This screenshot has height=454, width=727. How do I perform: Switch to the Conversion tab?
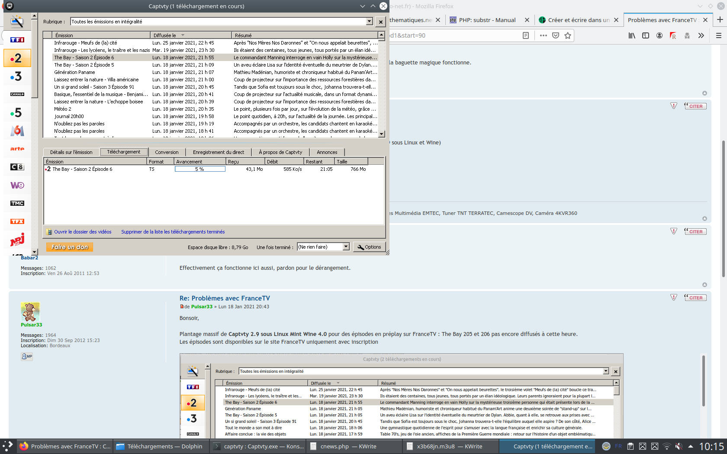167,152
